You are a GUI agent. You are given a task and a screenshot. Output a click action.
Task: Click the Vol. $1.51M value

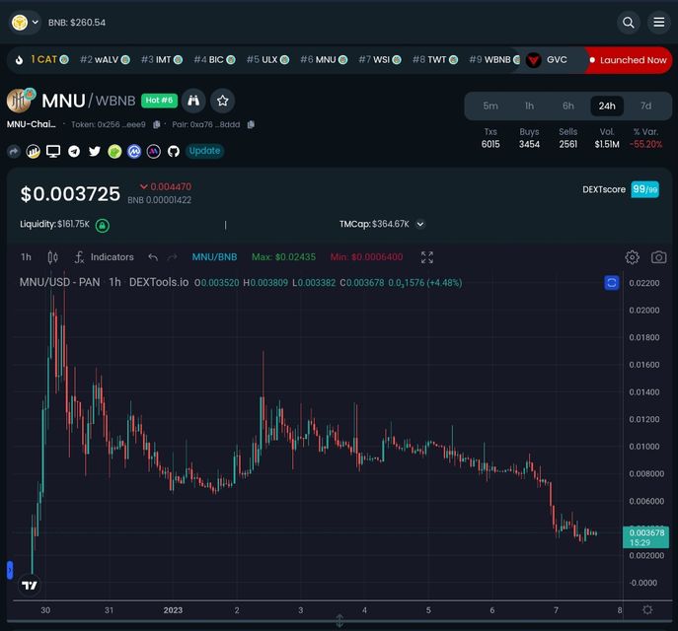click(607, 144)
